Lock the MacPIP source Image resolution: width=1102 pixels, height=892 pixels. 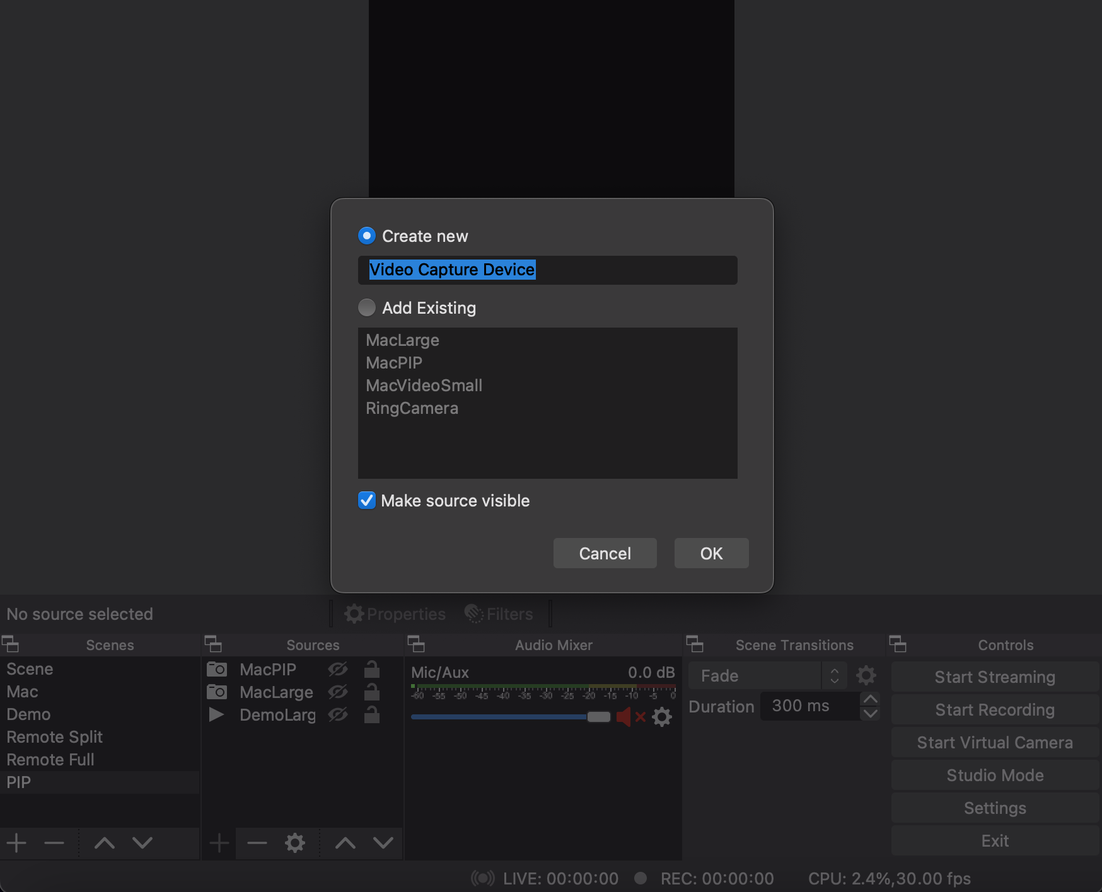[372, 669]
